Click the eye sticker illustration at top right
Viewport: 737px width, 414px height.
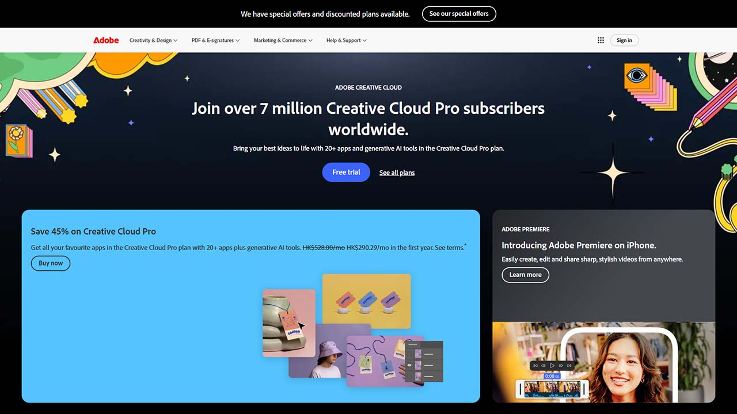(637, 75)
